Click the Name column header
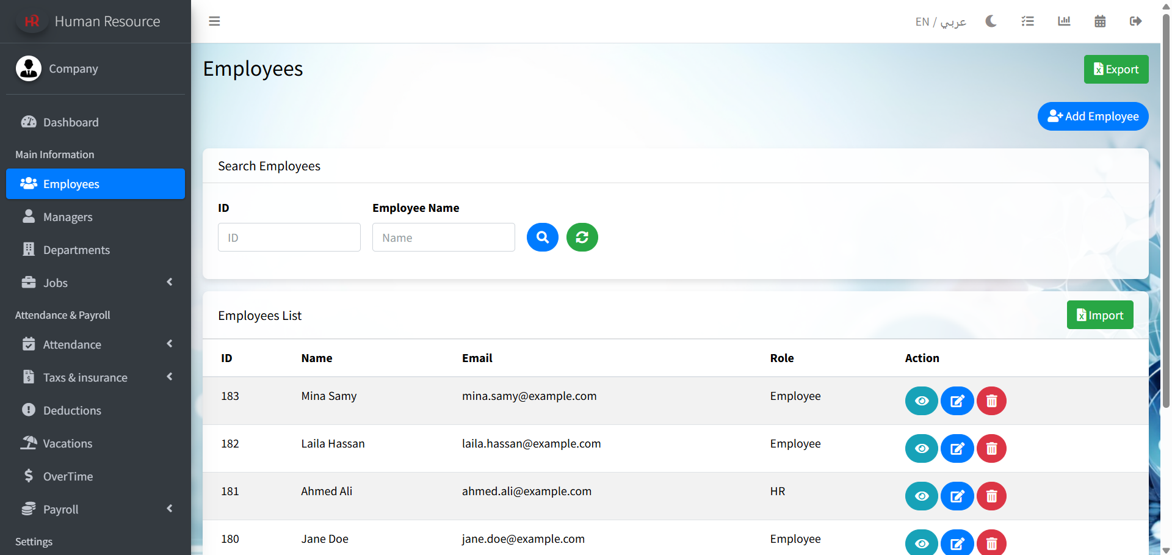This screenshot has width=1172, height=555. pos(317,358)
